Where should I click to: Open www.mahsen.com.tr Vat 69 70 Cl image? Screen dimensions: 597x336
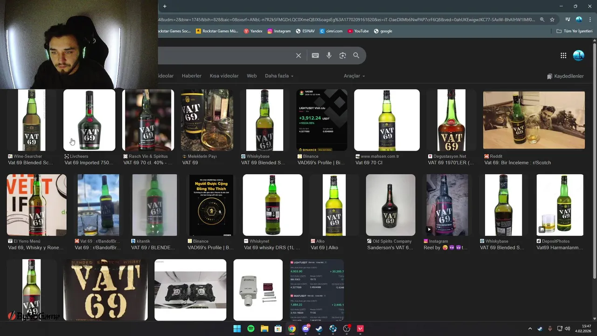pos(387,120)
